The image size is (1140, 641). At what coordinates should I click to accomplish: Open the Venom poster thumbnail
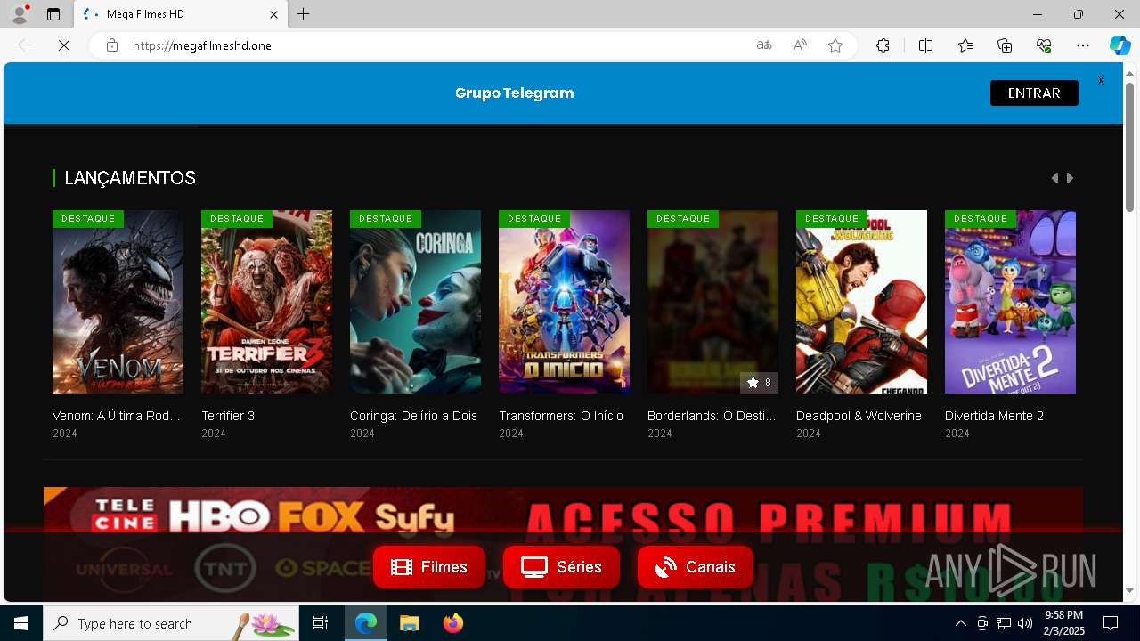tap(118, 302)
